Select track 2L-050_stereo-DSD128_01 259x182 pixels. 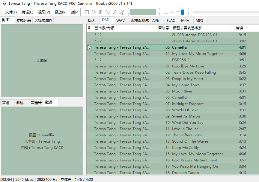[x=167, y=41]
